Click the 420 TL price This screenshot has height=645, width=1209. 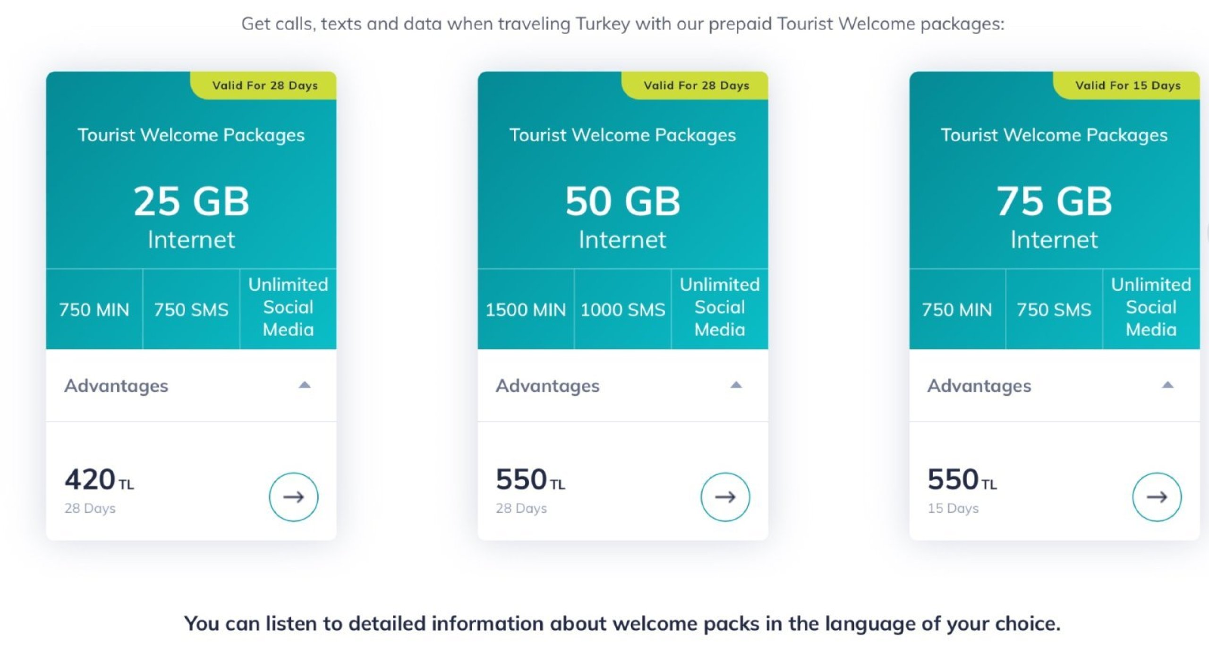click(x=99, y=480)
